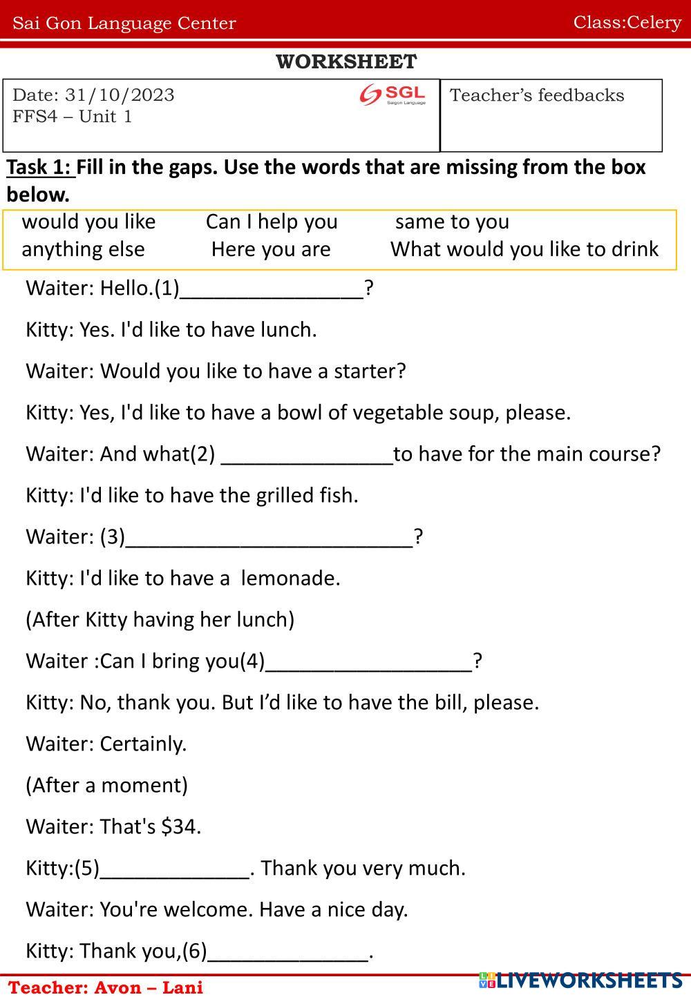
Task: Select blank (6) after 'Kitty: Thank you,'
Action: click(x=287, y=951)
